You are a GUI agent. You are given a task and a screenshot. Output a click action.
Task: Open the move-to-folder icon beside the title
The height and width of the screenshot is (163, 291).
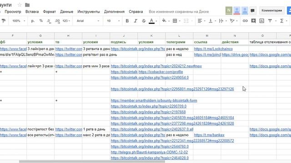click(x=27, y=5)
